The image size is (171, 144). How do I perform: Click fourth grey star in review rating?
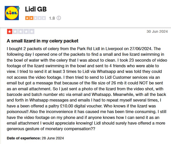tap(26, 32)
